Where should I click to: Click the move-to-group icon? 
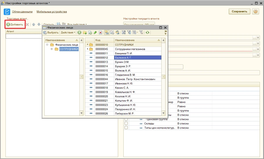click(112, 32)
